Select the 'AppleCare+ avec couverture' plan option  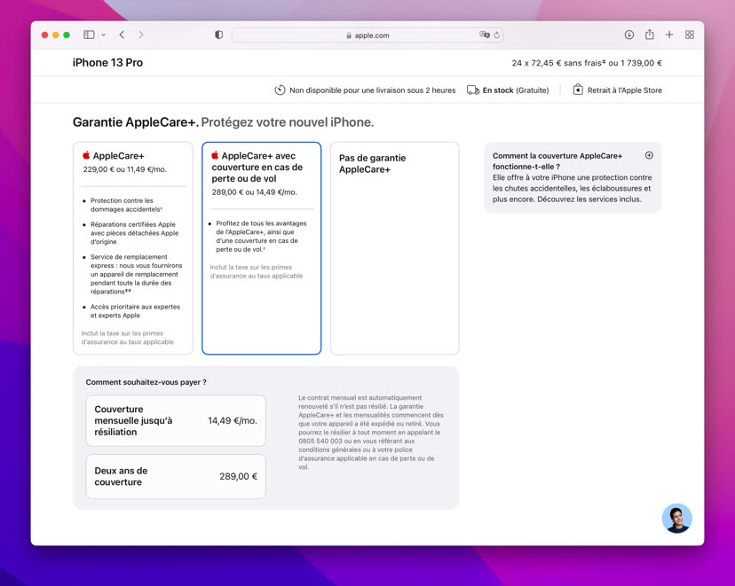point(261,248)
